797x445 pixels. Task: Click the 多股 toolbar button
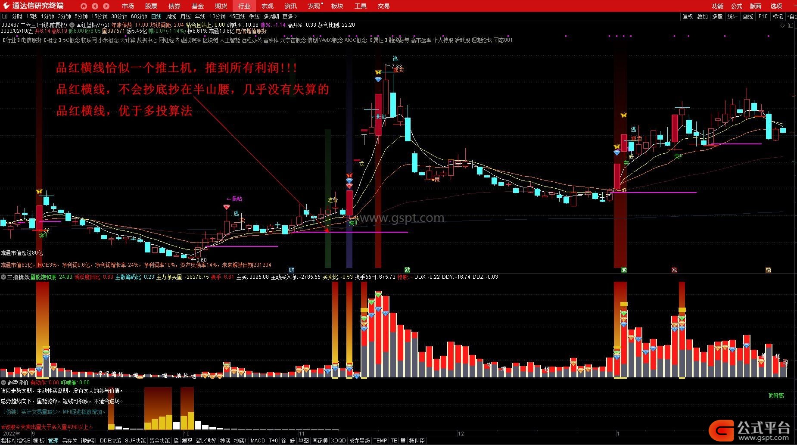tap(717, 16)
